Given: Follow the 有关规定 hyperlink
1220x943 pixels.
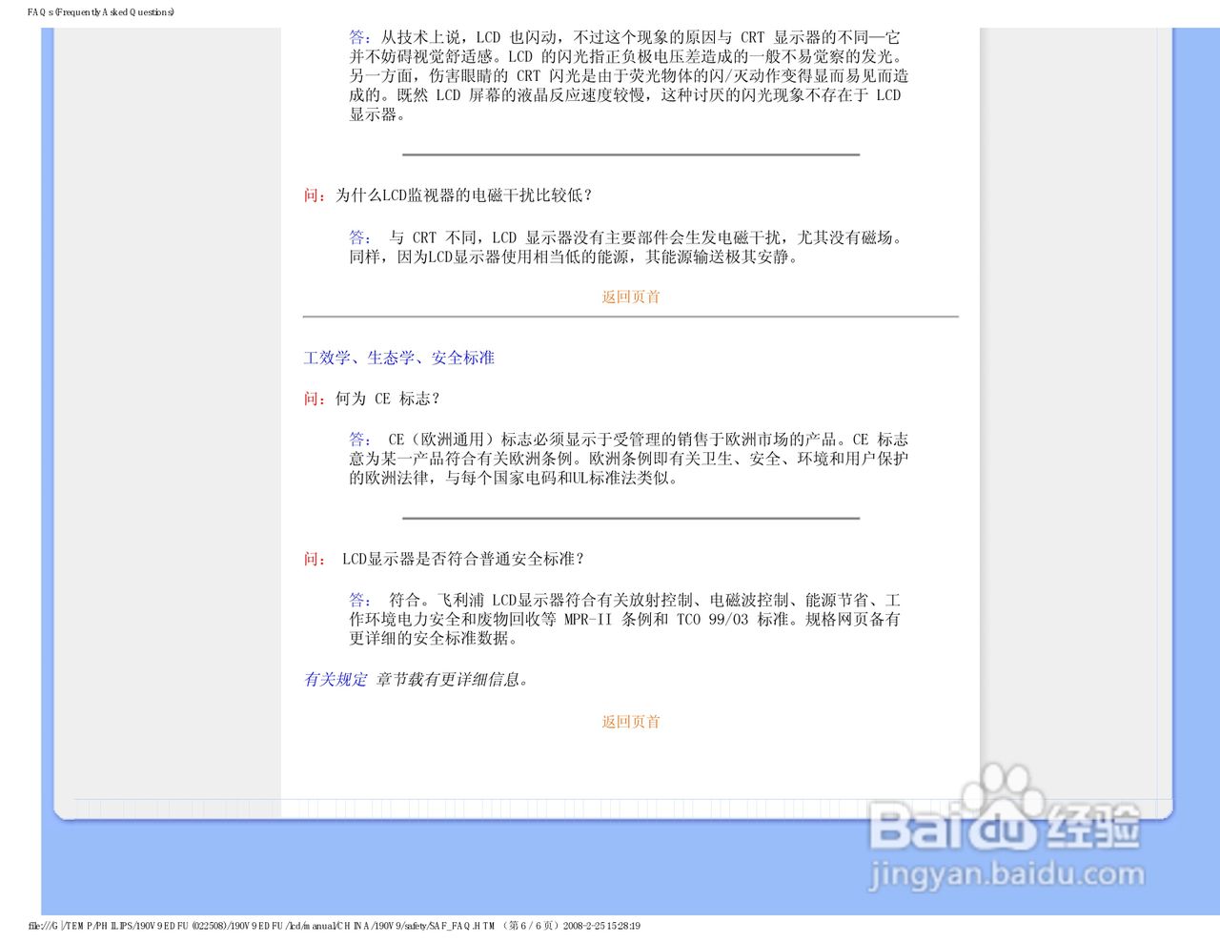Looking at the screenshot, I should (334, 679).
